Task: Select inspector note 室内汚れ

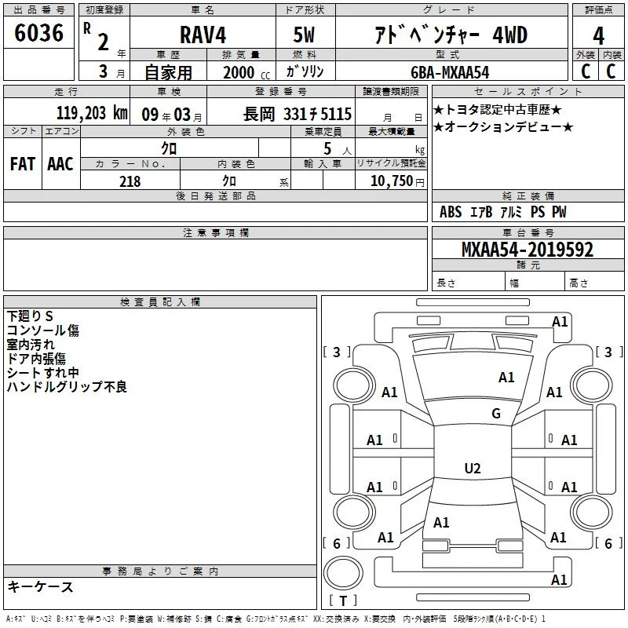Action: click(31, 345)
